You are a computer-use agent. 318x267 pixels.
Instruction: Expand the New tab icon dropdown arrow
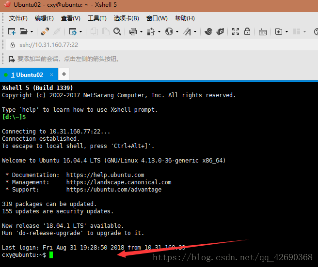[286, 31]
